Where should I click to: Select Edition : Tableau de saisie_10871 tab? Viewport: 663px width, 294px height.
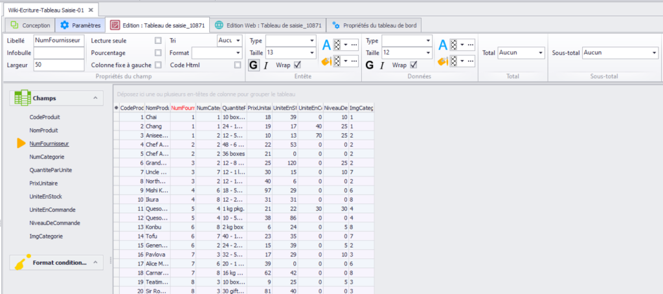(158, 25)
